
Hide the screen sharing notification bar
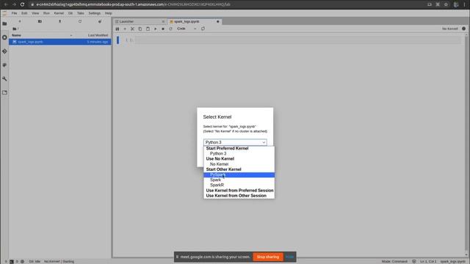click(289, 257)
